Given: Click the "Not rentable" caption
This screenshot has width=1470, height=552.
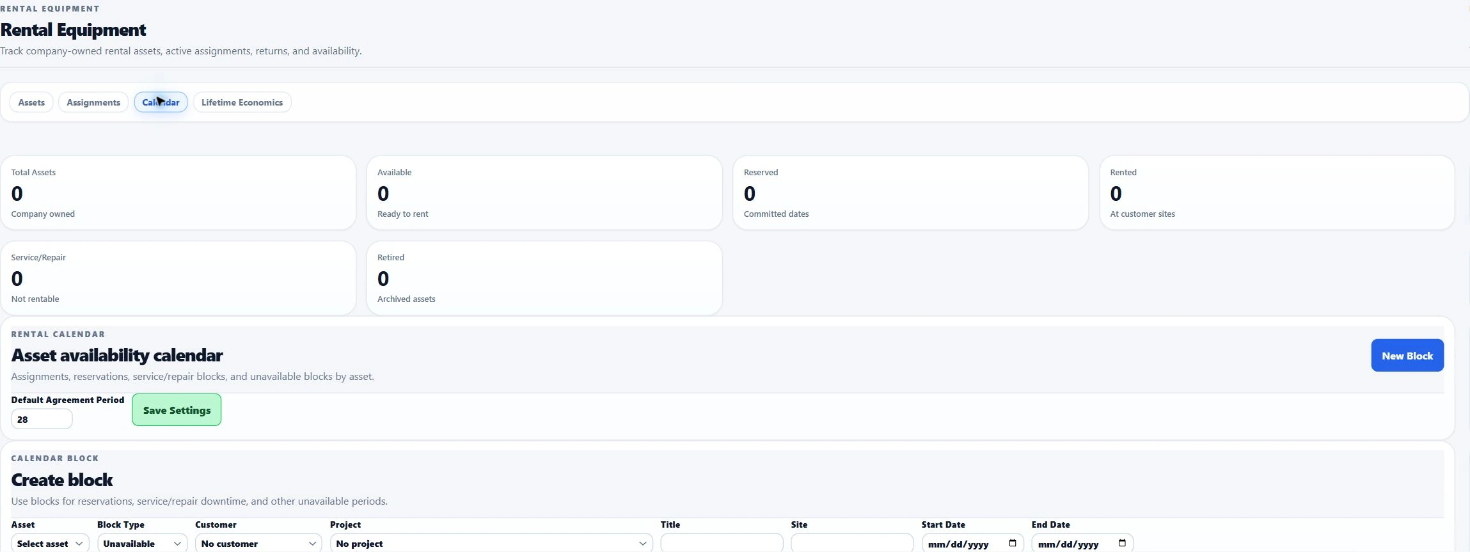Looking at the screenshot, I should click(x=35, y=299).
